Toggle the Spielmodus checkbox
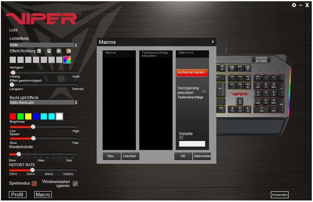 (34, 183)
